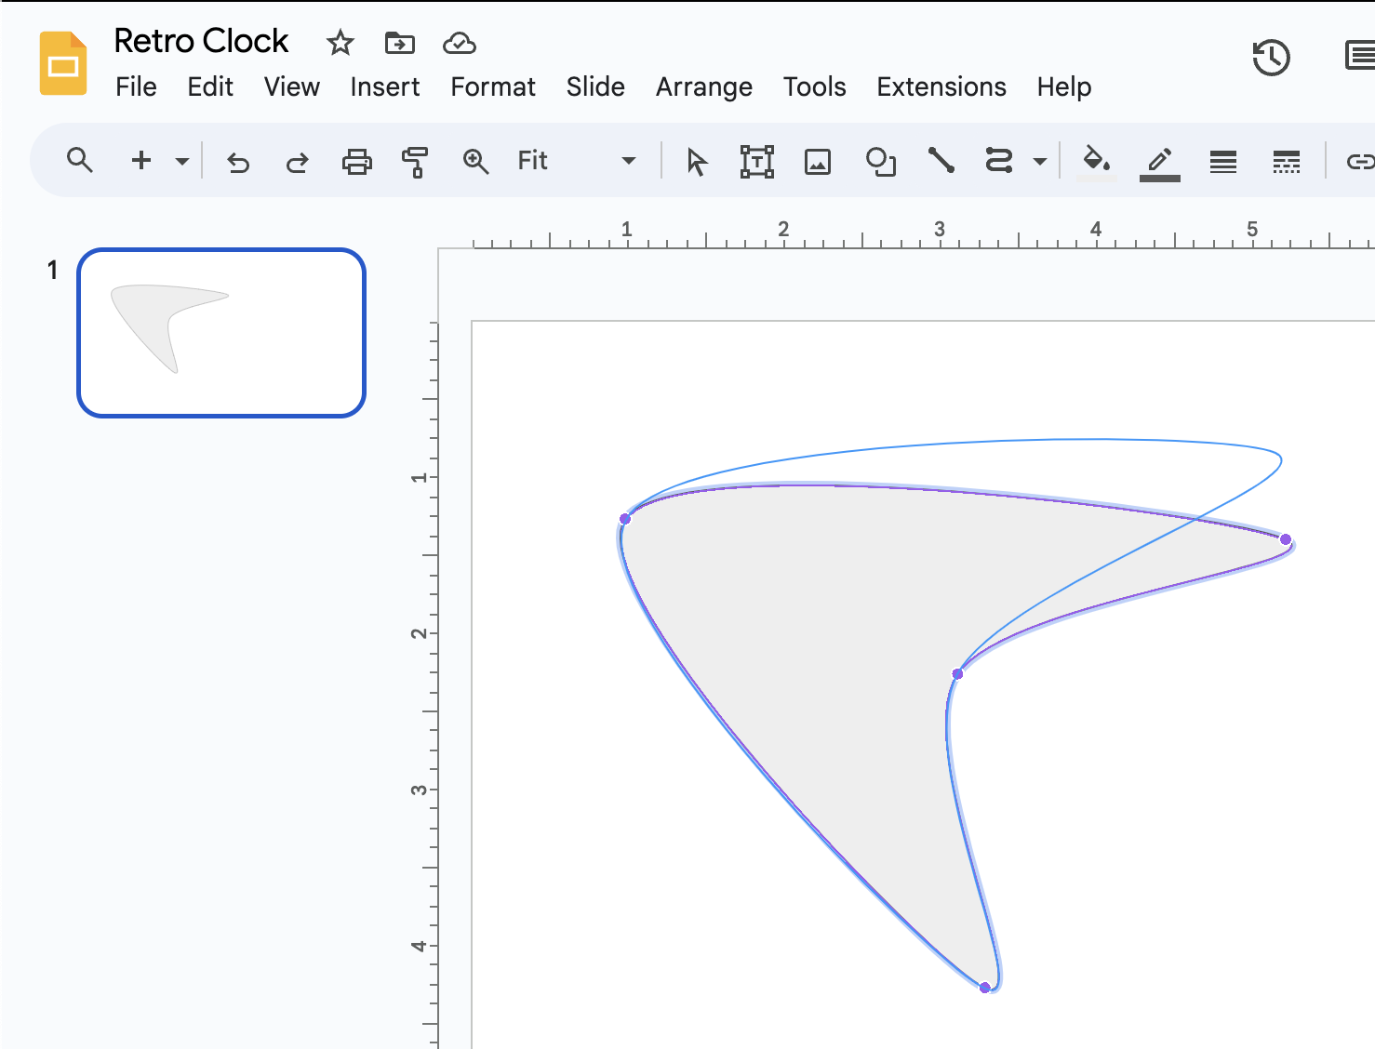Select the text box tool
The image size is (1375, 1049).
[x=757, y=160]
